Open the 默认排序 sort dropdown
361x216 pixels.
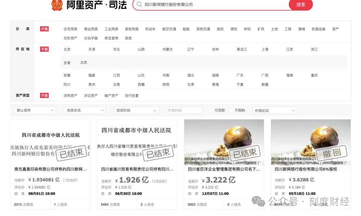pos(35,110)
